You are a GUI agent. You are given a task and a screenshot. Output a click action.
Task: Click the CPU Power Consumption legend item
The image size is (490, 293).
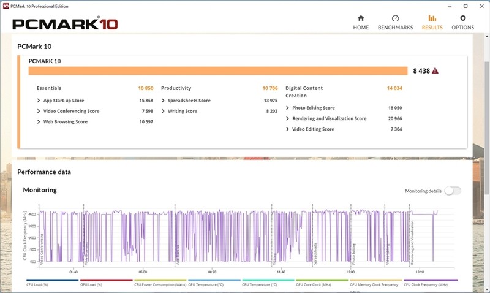coord(160,283)
